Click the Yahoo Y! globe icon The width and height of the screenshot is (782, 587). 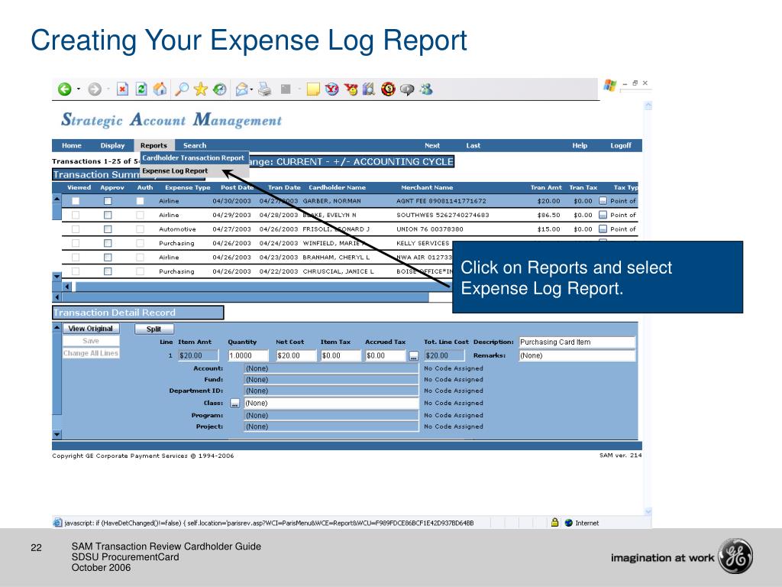(332, 89)
